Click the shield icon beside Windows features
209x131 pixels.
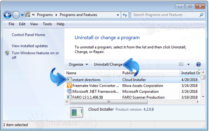coord(7,53)
